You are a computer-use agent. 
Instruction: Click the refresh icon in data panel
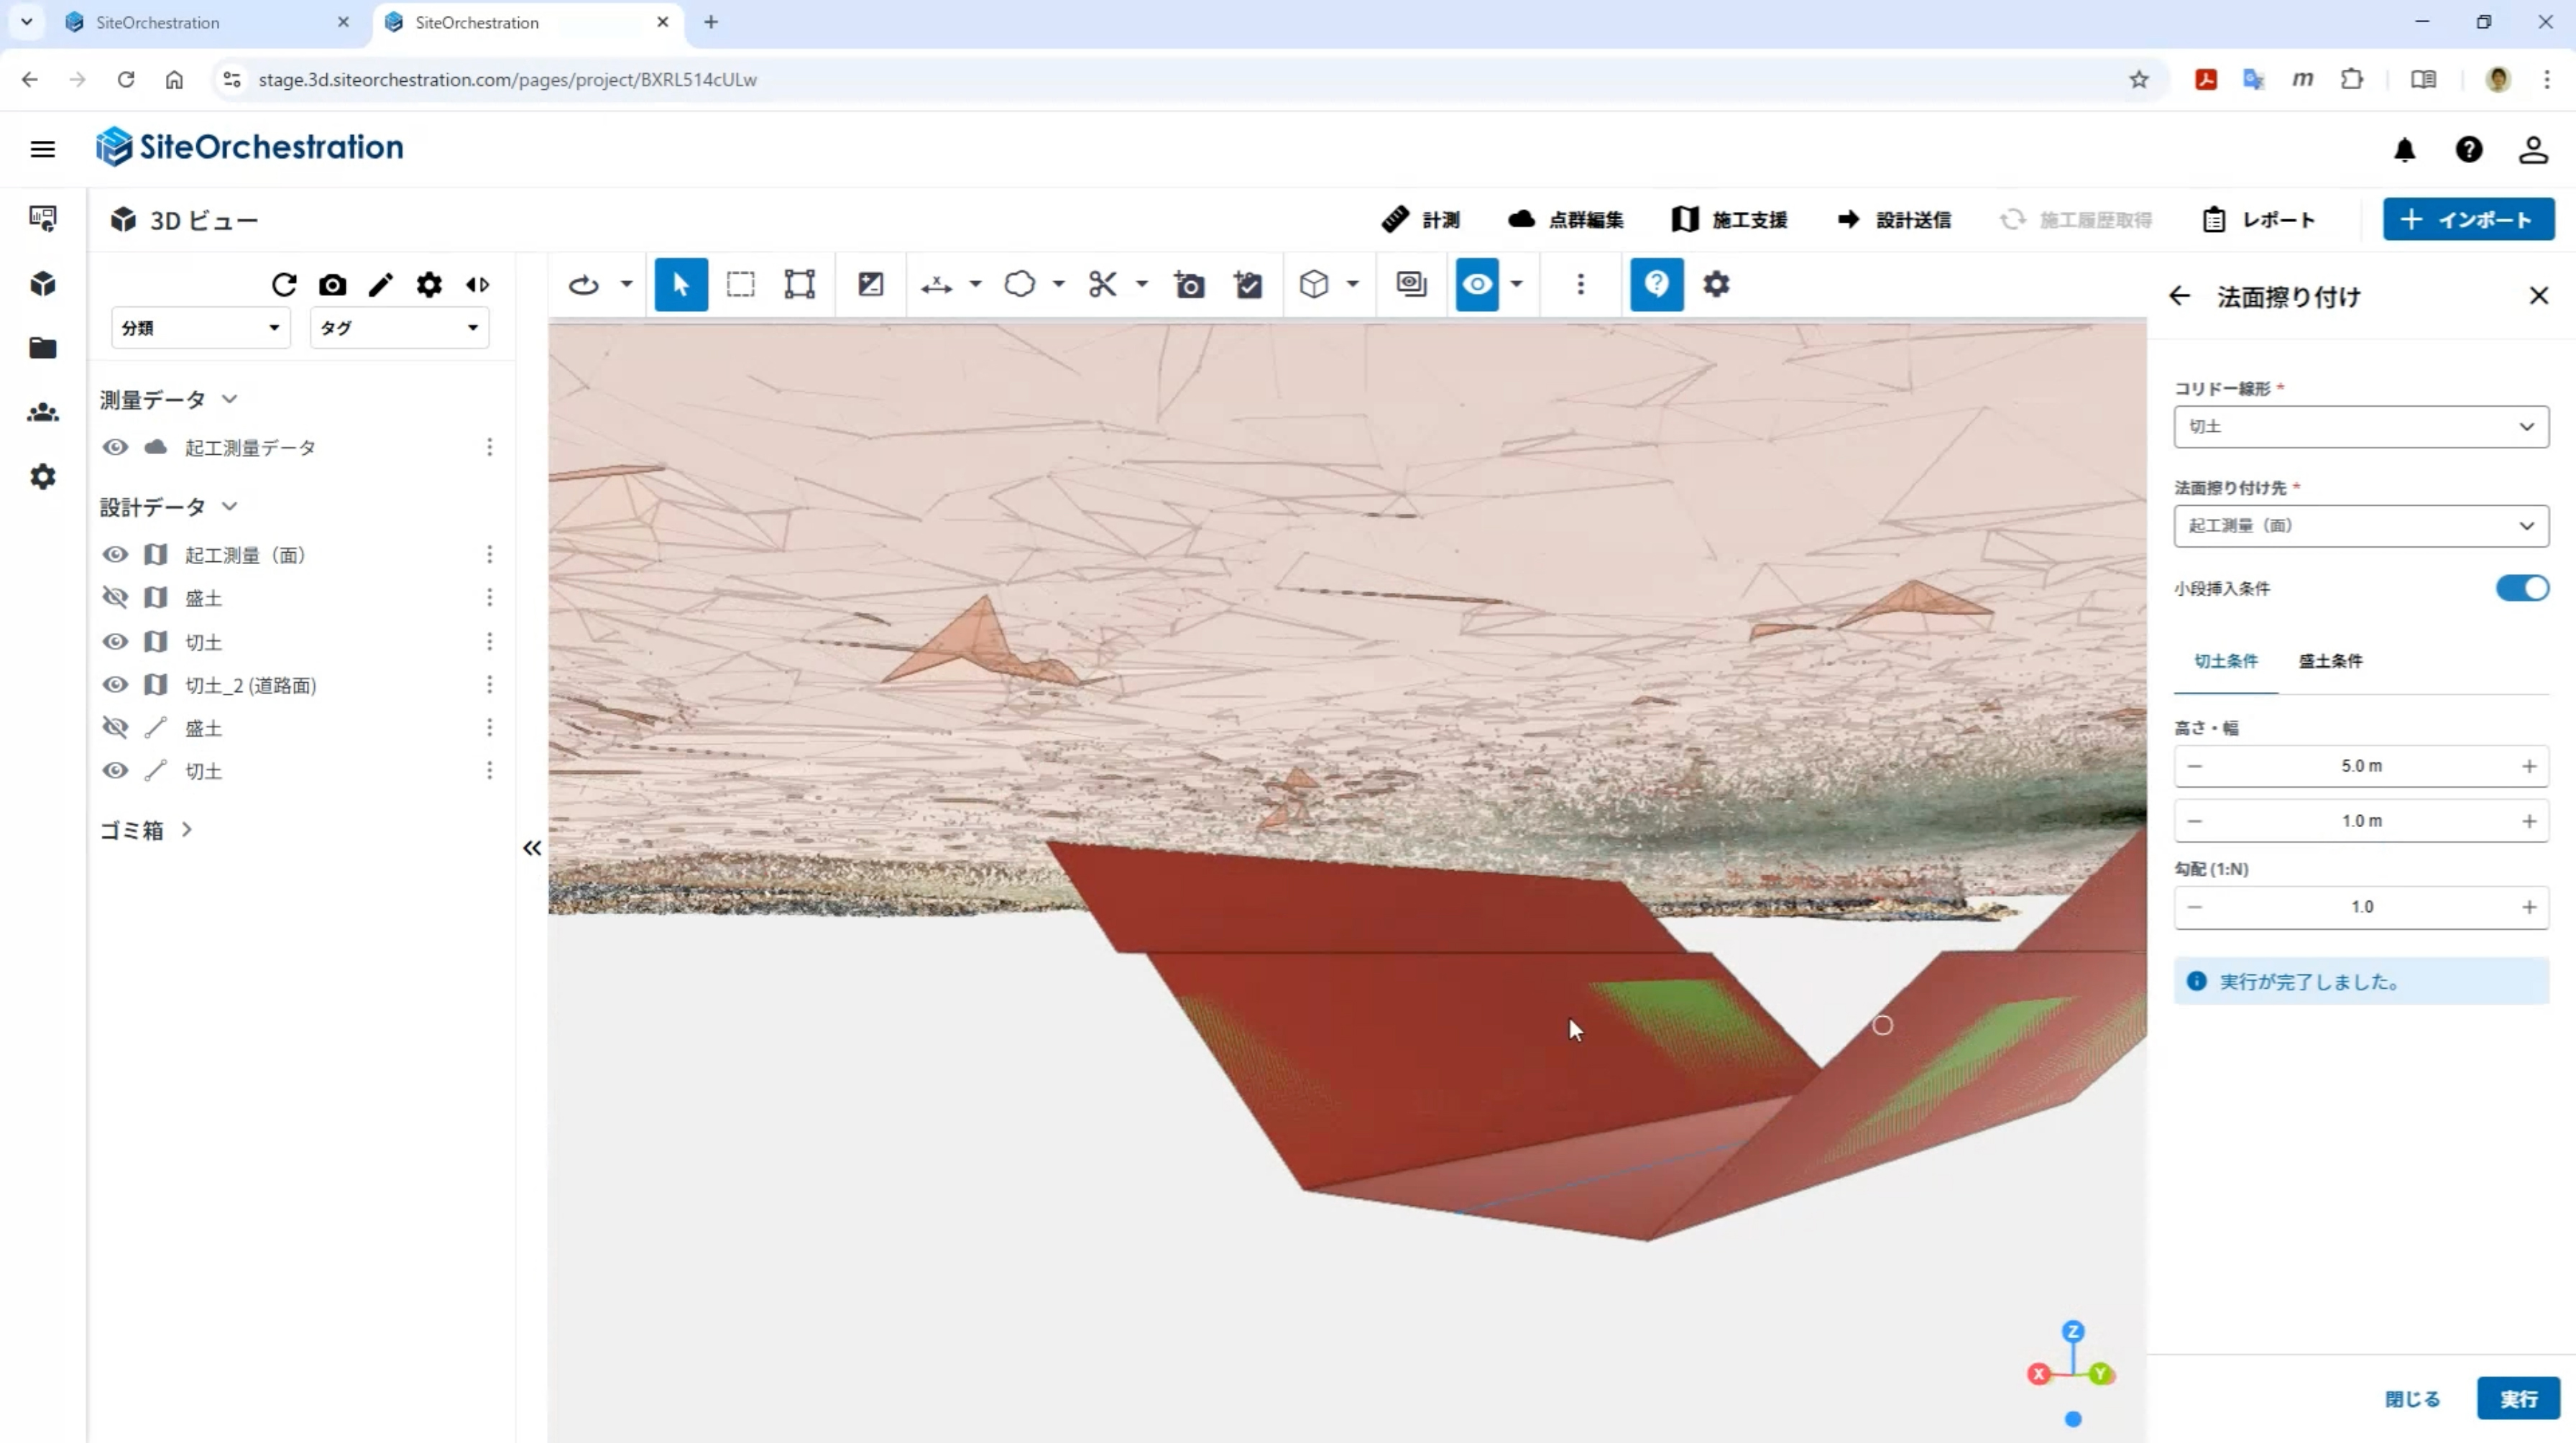(284, 285)
